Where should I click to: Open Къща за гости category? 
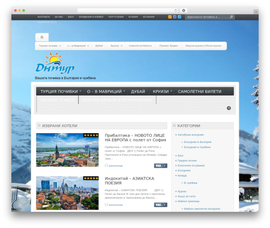click(x=186, y=196)
